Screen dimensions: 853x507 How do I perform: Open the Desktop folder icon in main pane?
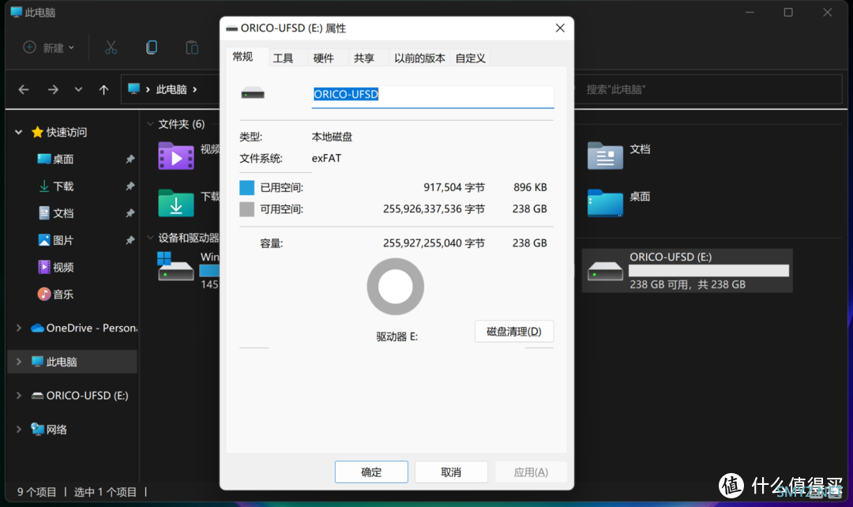click(605, 203)
